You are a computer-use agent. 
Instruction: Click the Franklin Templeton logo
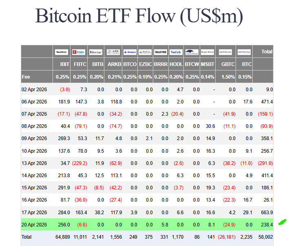[x=145, y=52]
